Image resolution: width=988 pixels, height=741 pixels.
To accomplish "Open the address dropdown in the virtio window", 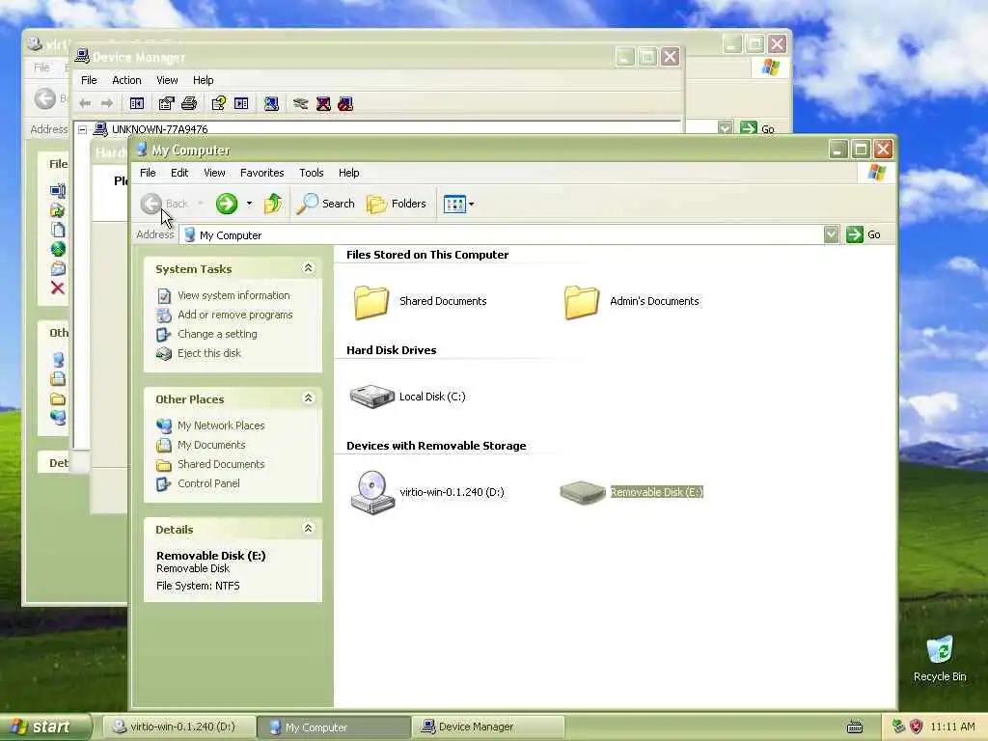I will click(726, 128).
